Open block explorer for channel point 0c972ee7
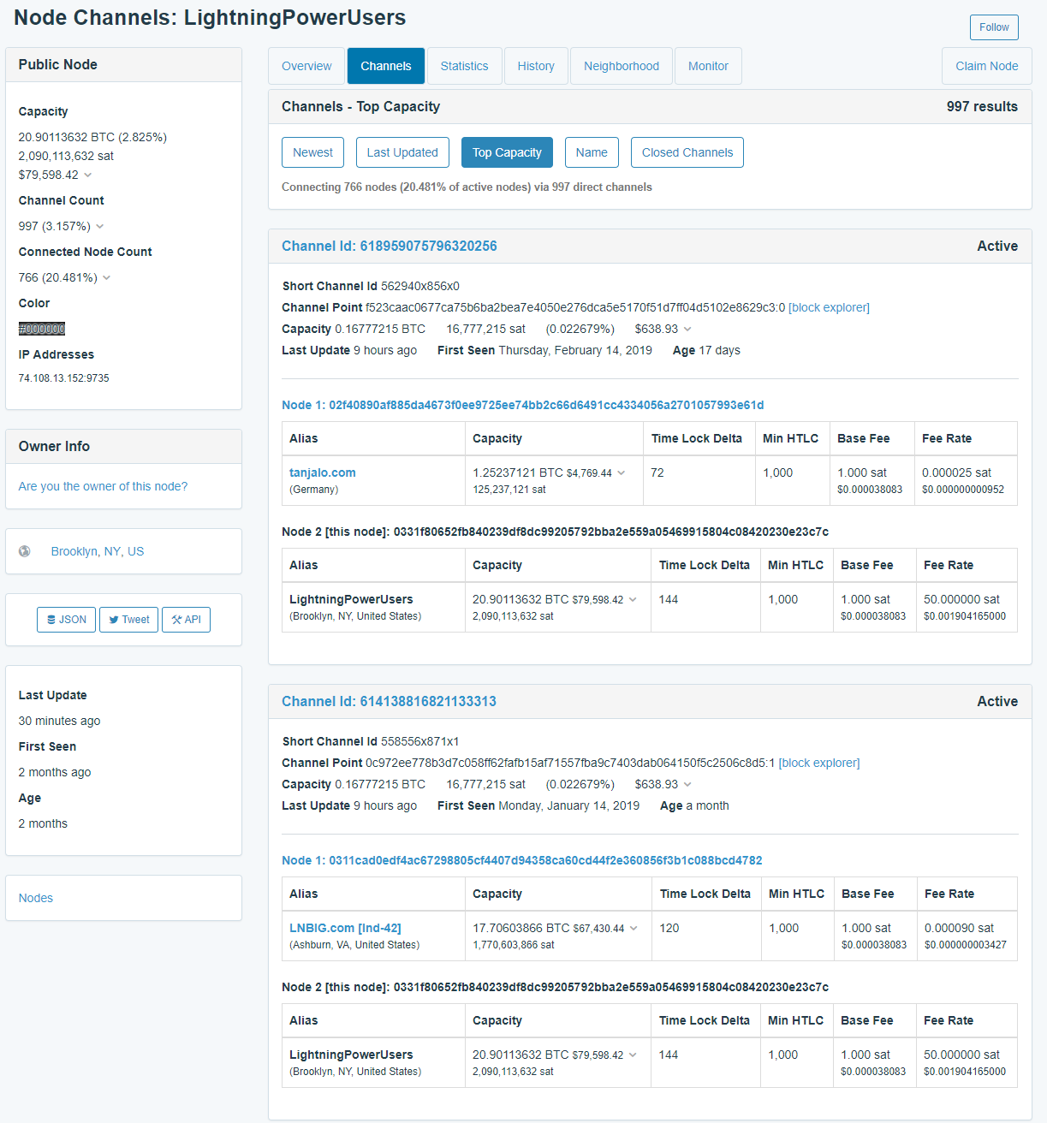The image size is (1047, 1123). 819,763
